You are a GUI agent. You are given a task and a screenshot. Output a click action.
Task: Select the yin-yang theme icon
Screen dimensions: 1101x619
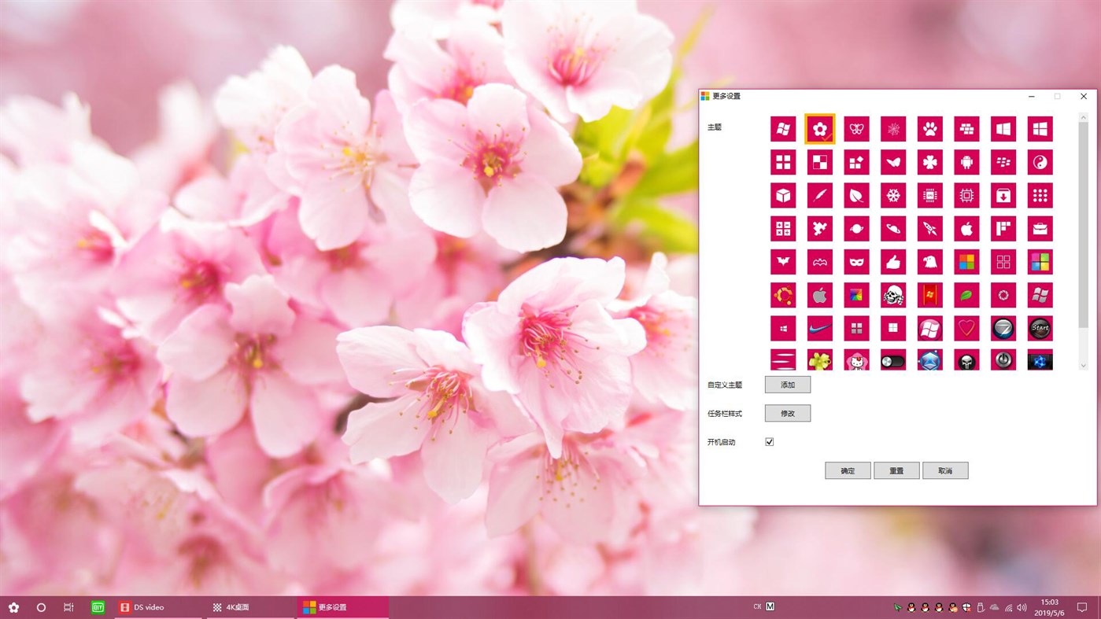1040,162
